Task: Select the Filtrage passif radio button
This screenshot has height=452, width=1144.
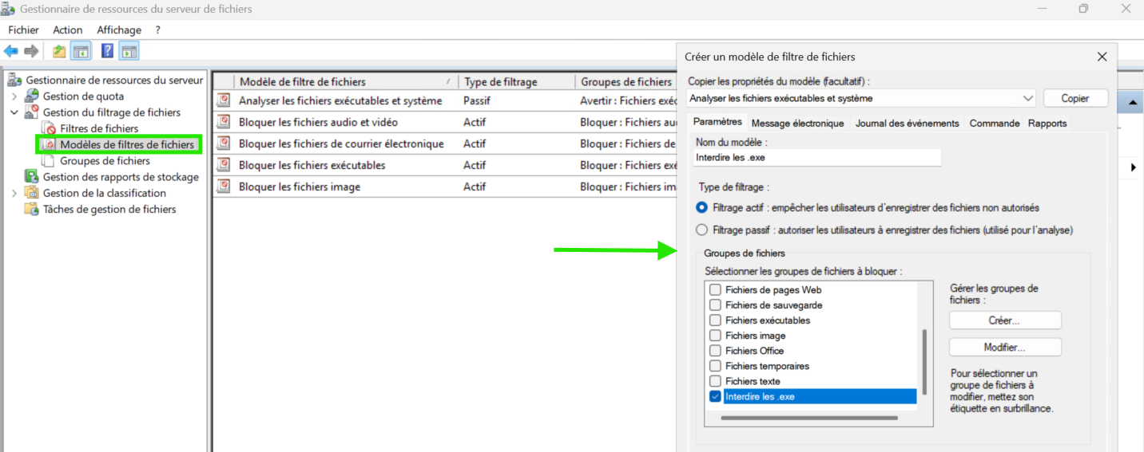Action: pos(701,230)
